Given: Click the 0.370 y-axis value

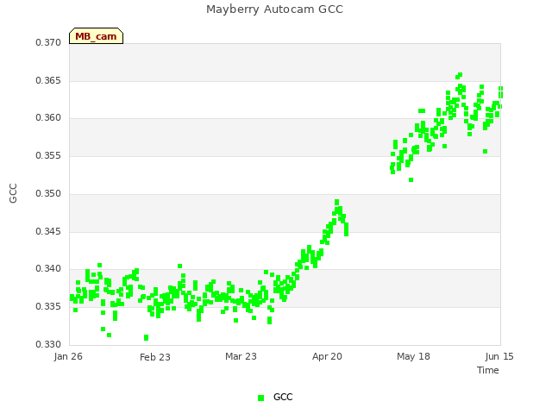Looking at the screenshot, I should (48, 42).
